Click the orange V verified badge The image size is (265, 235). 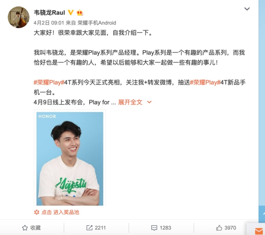pyautogui.click(x=71, y=13)
